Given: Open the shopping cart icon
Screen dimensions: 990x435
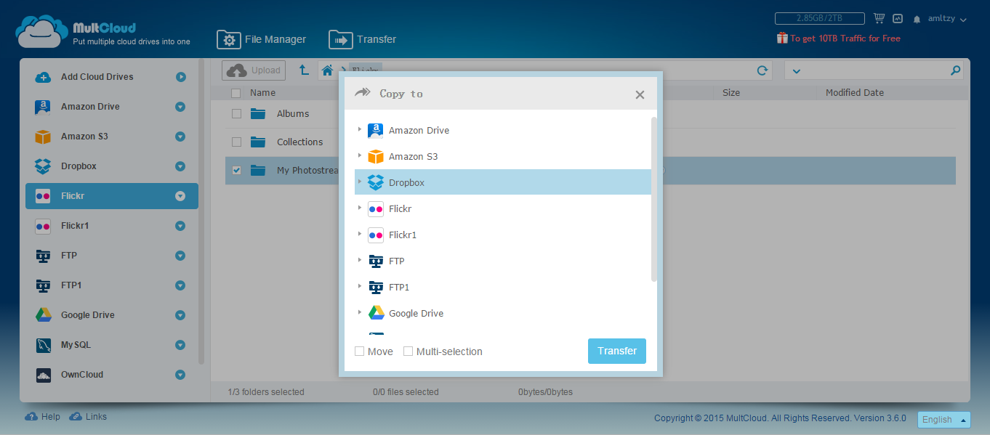Looking at the screenshot, I should [x=879, y=19].
